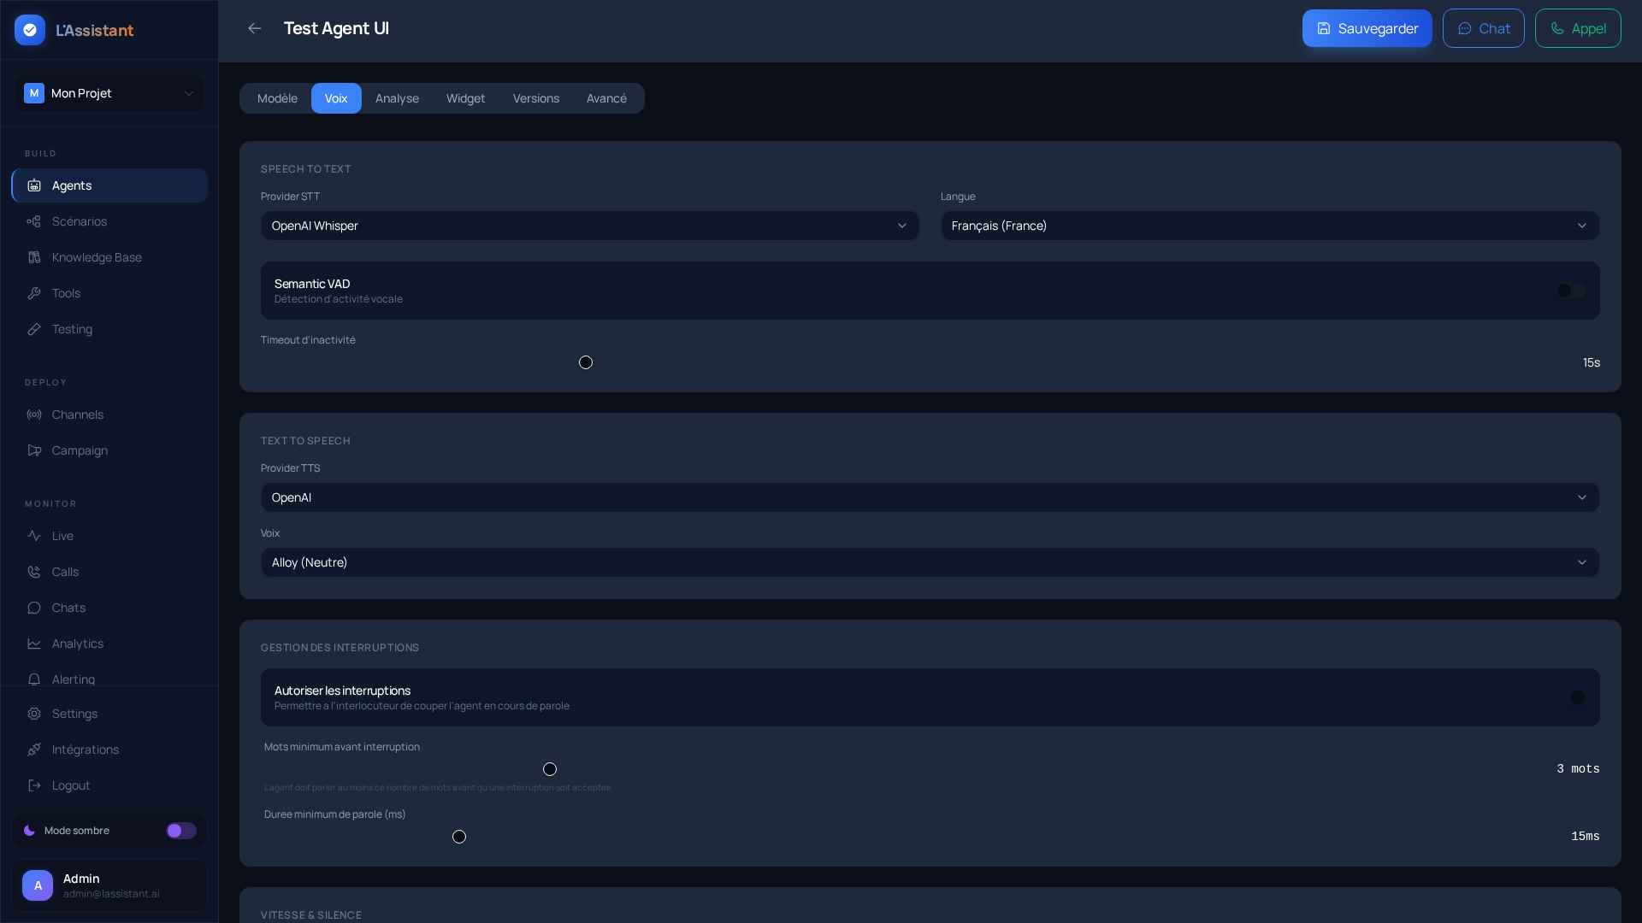The image size is (1642, 923).
Task: Click the Appel button
Action: click(1577, 28)
